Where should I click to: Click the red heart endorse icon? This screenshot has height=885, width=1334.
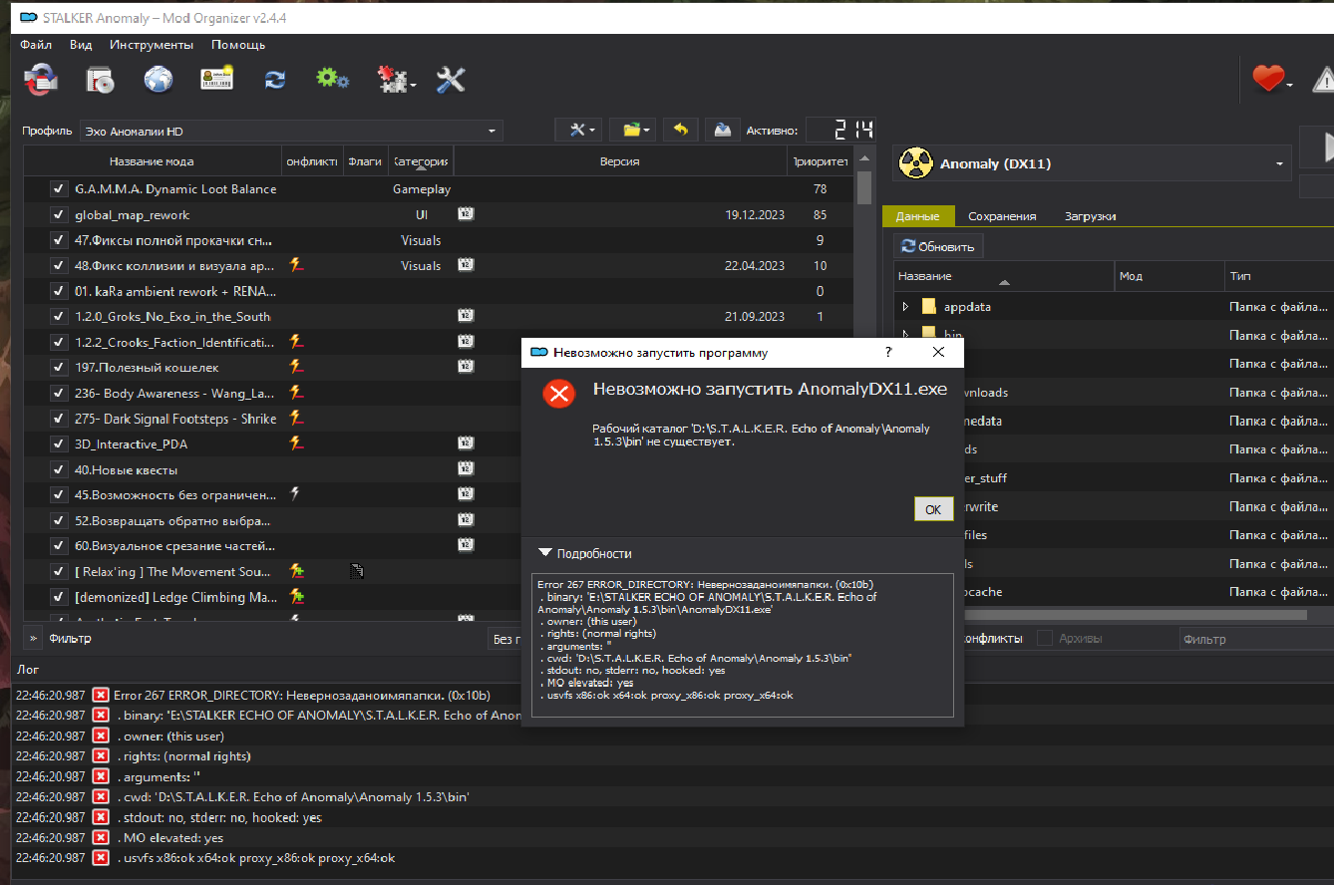coord(1267,80)
